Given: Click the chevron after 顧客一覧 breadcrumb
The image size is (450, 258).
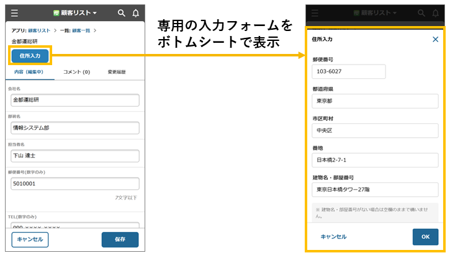Looking at the screenshot, I should click(x=95, y=30).
